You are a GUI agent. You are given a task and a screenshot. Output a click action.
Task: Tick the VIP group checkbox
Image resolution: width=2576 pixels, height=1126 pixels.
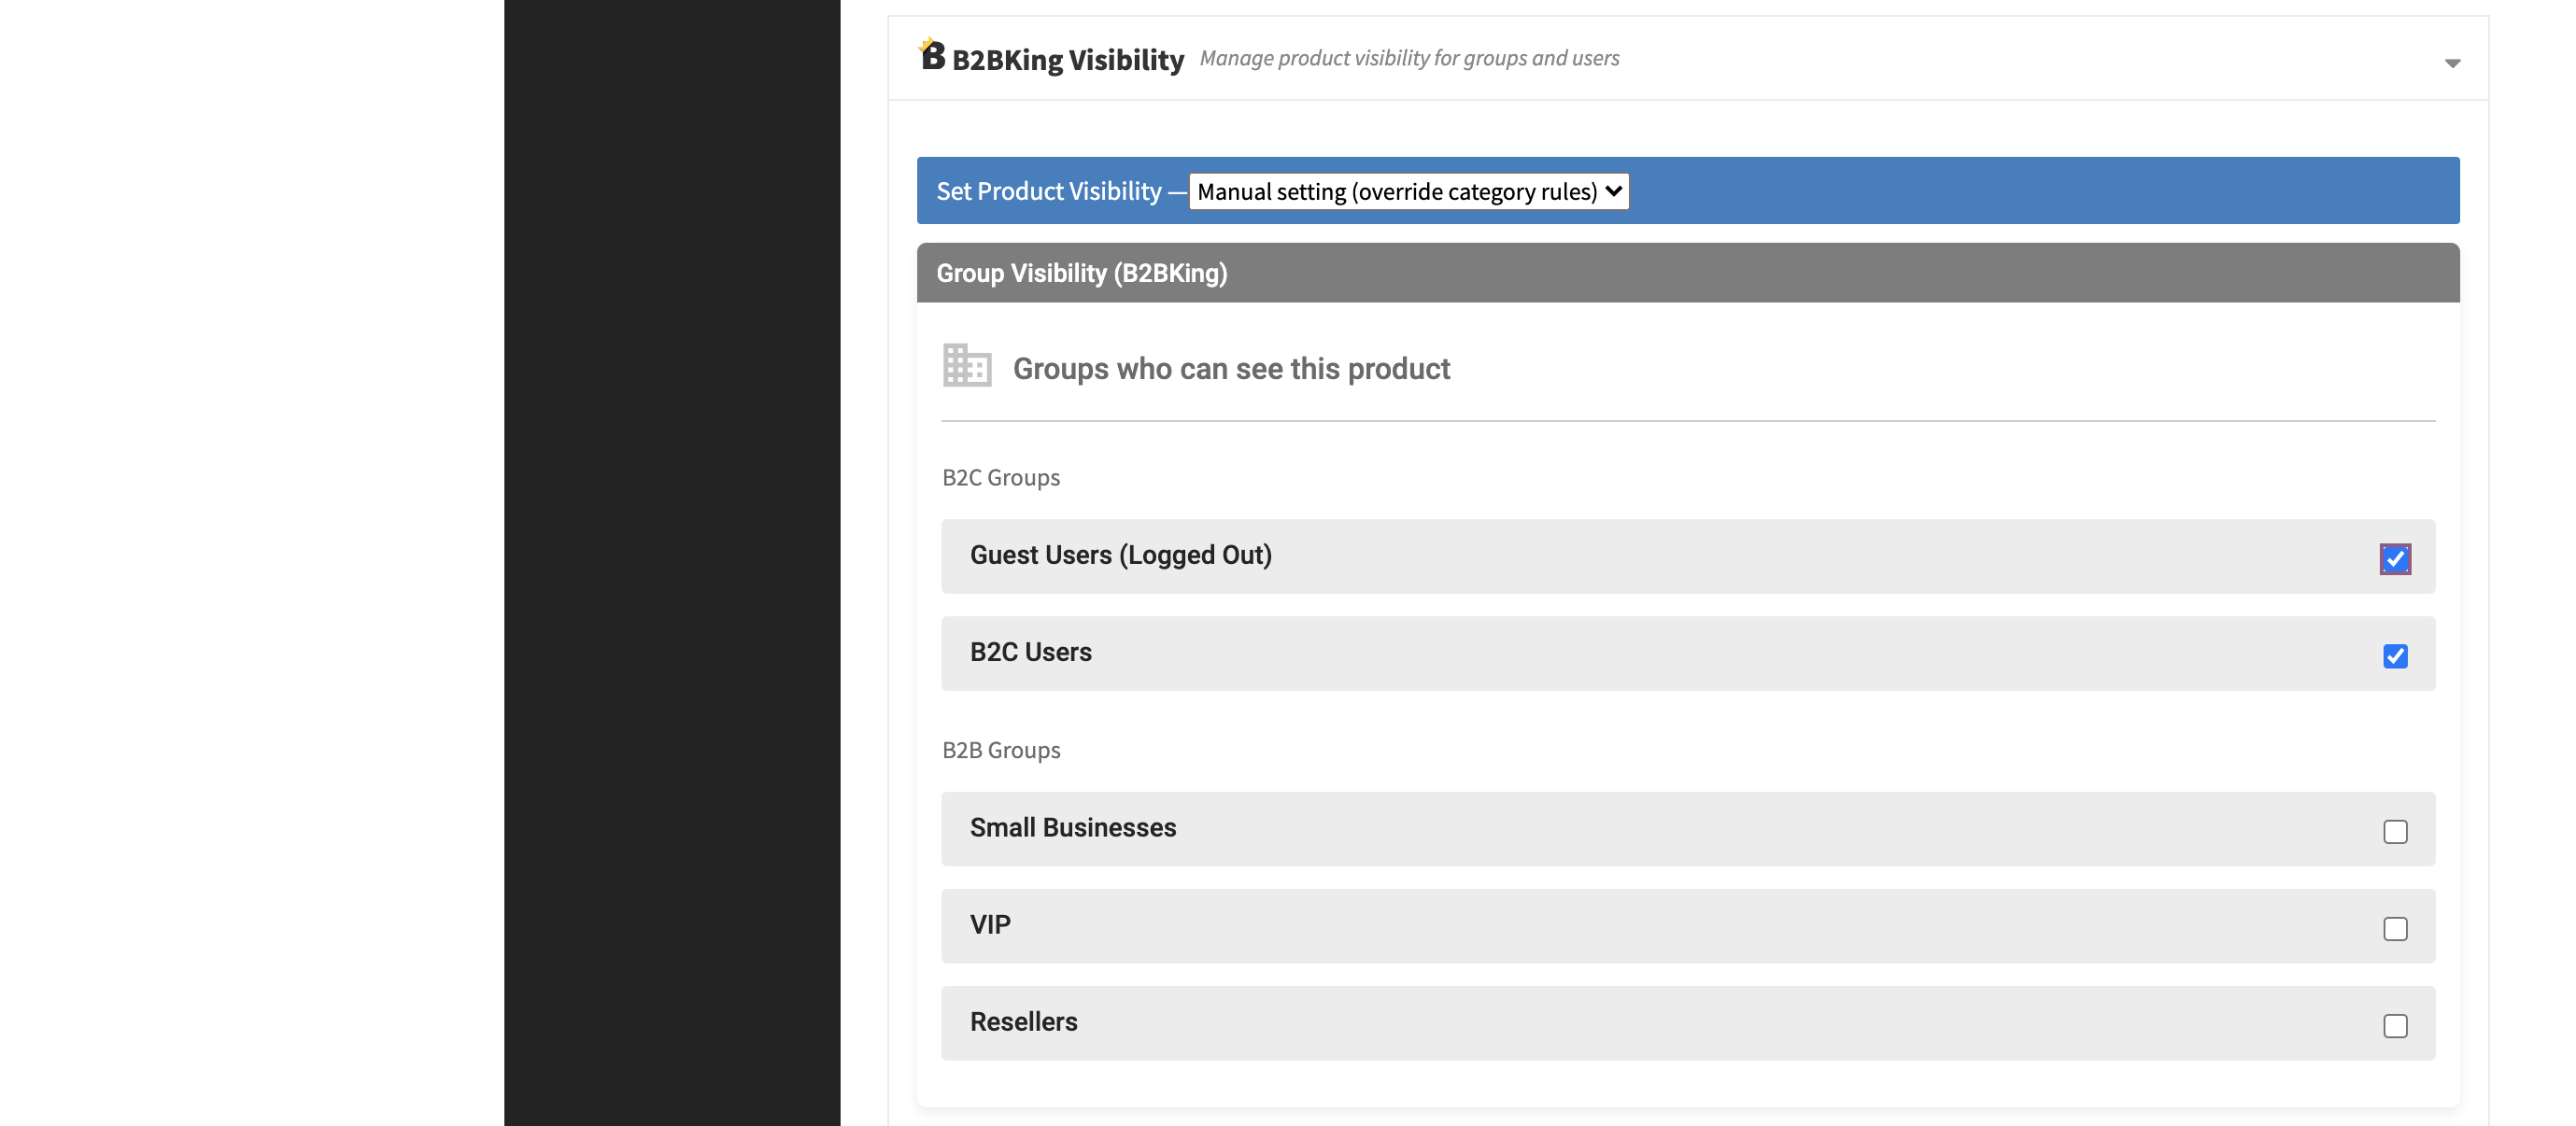click(2394, 929)
